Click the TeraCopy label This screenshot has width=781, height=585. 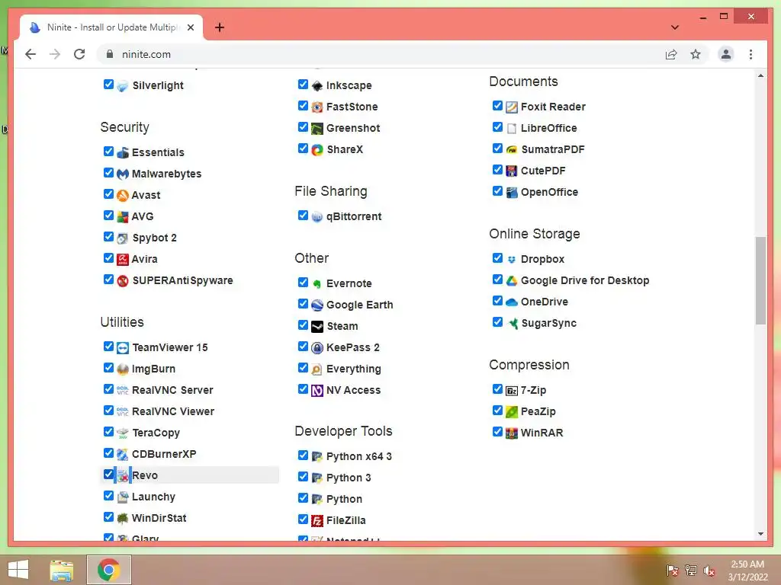click(156, 433)
